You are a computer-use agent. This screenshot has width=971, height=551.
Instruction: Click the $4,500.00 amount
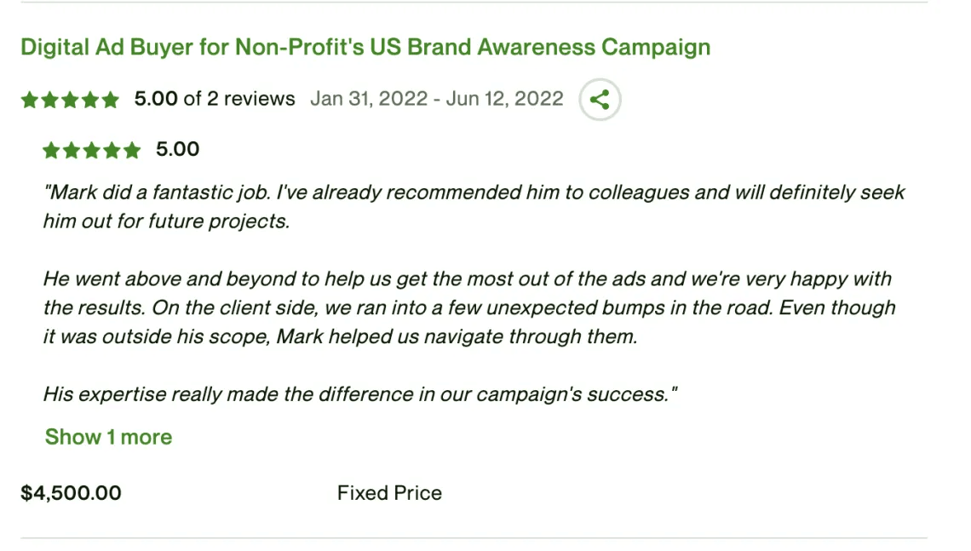click(72, 493)
